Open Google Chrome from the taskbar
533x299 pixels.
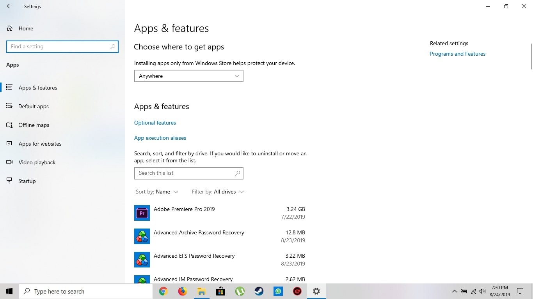coord(163,291)
